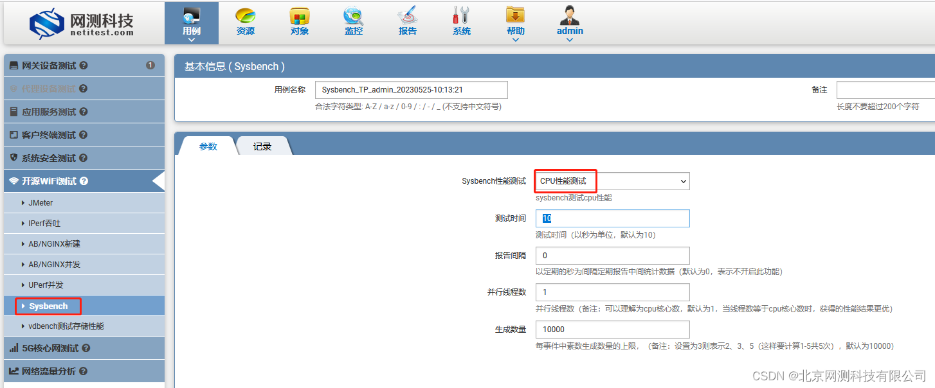Open the 监控 monitoring section
Image resolution: width=935 pixels, height=388 pixels.
coord(353,22)
